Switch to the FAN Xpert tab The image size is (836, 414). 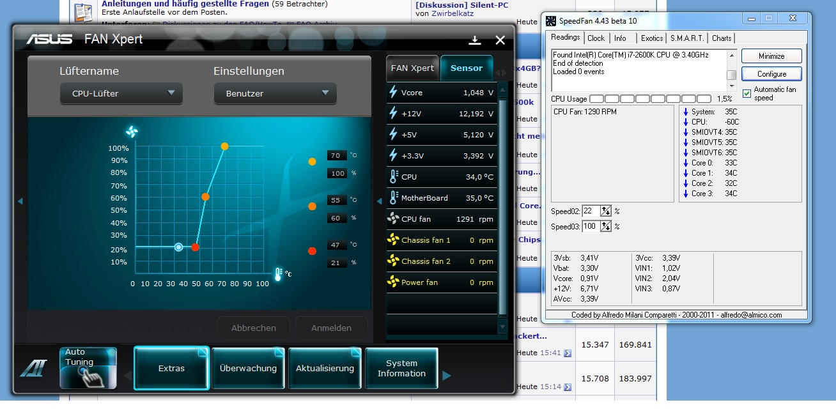pos(412,68)
